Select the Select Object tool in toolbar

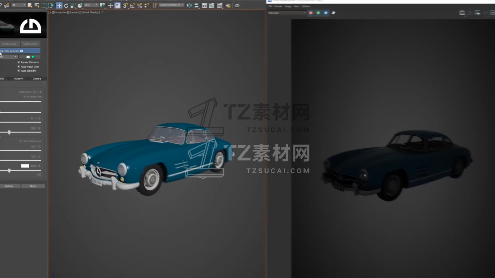point(30,5)
